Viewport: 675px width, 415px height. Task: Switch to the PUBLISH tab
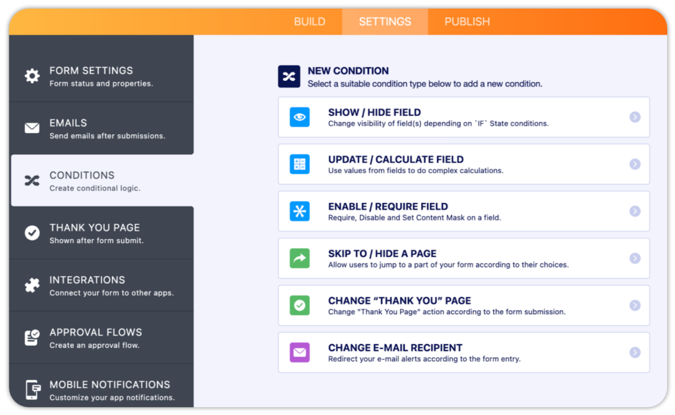pyautogui.click(x=467, y=22)
